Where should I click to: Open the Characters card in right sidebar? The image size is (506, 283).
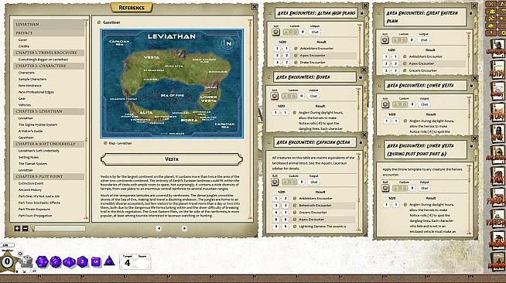pos(497,48)
